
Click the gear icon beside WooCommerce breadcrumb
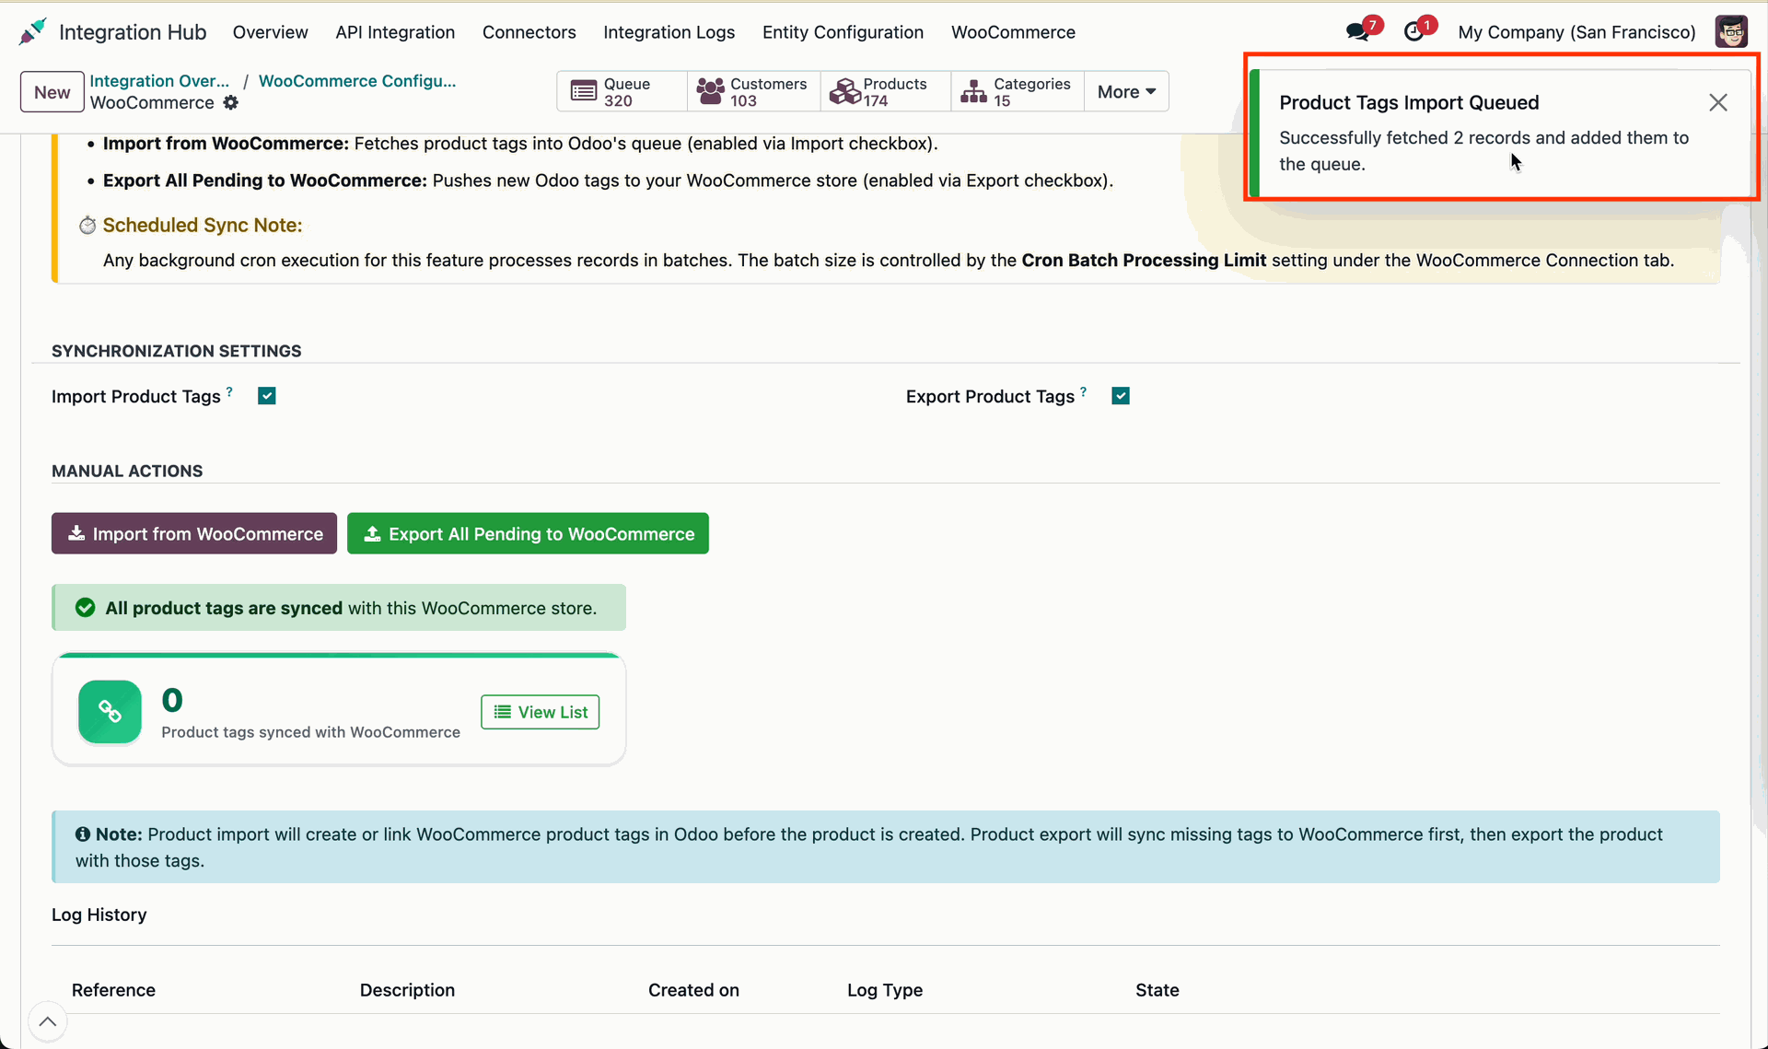point(231,103)
